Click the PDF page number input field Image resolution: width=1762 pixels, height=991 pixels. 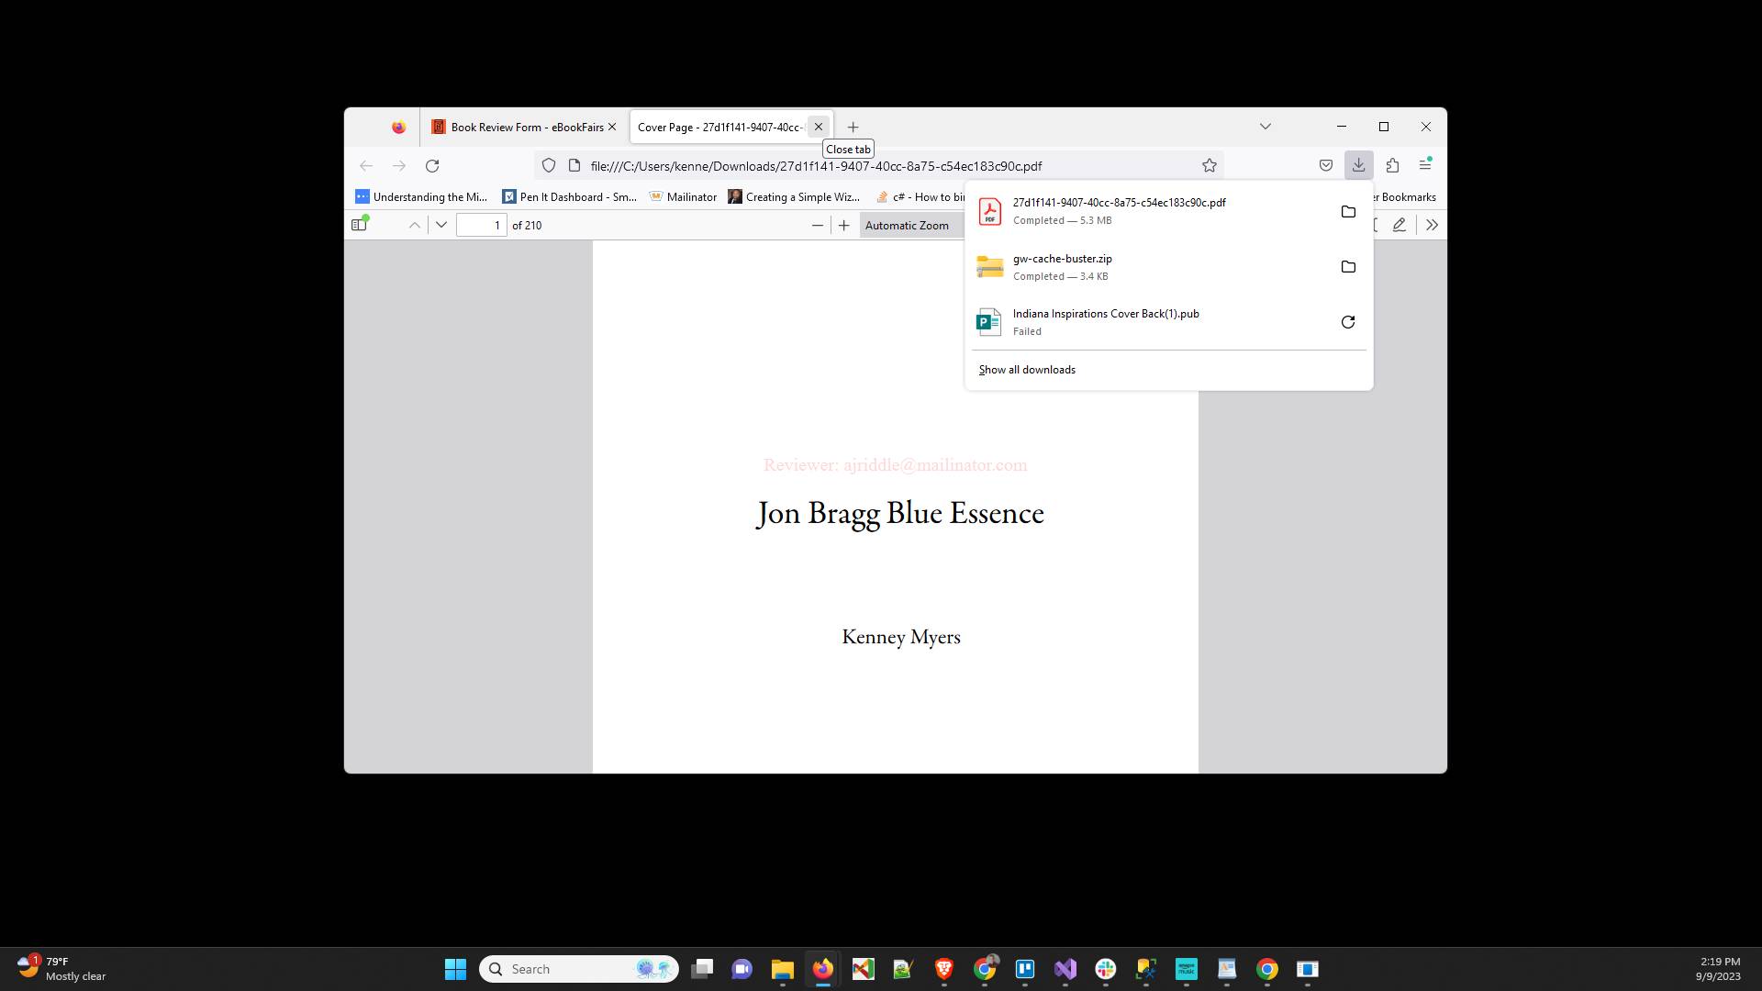pos(481,225)
